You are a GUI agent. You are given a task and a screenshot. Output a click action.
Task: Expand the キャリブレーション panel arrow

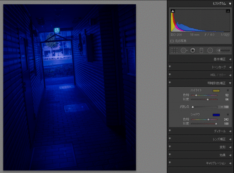pos(230,163)
